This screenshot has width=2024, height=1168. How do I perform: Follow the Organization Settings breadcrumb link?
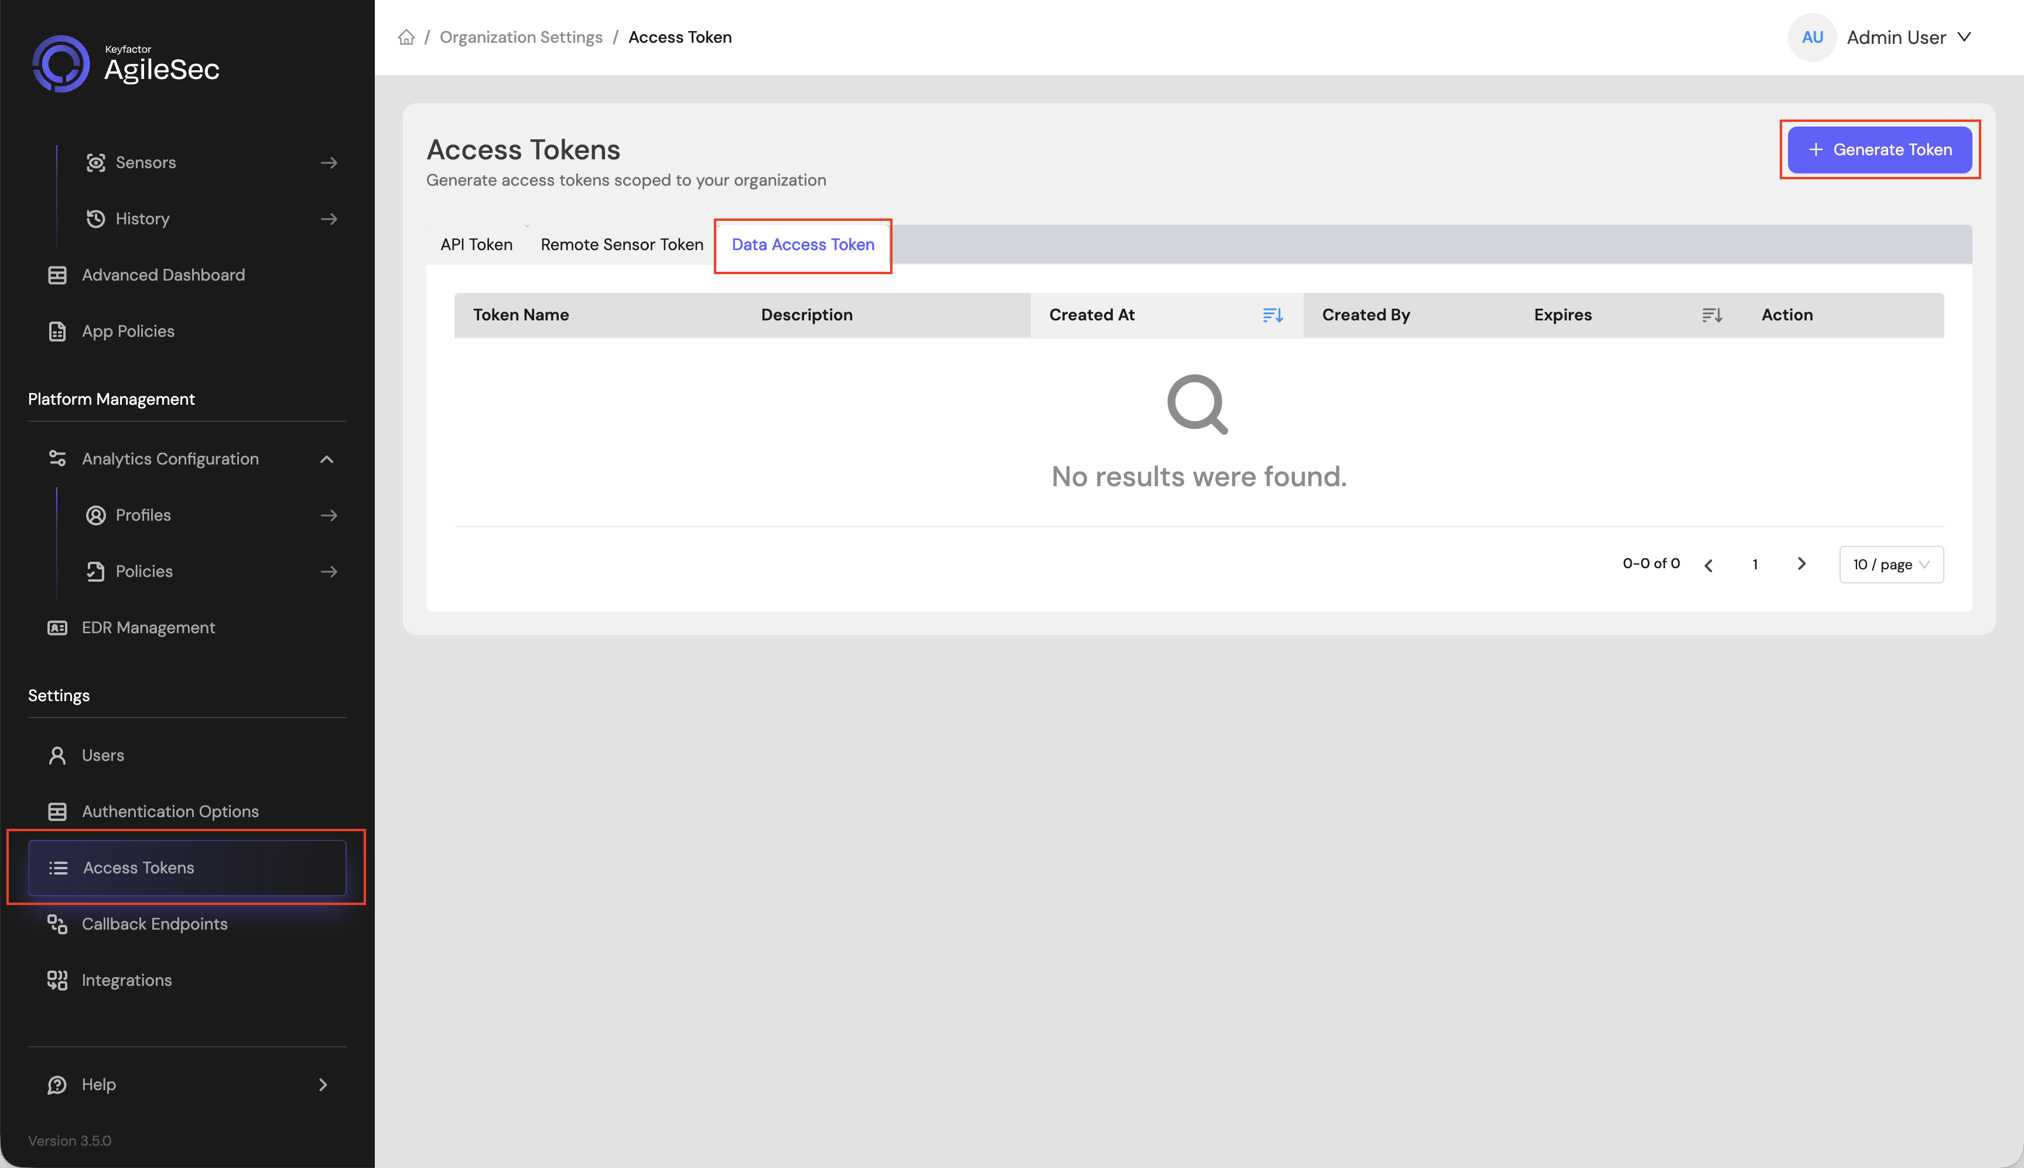click(x=521, y=37)
